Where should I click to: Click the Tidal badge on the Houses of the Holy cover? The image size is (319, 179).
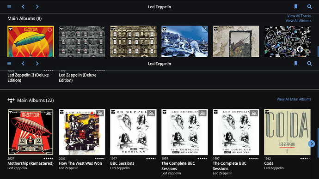[164, 29]
